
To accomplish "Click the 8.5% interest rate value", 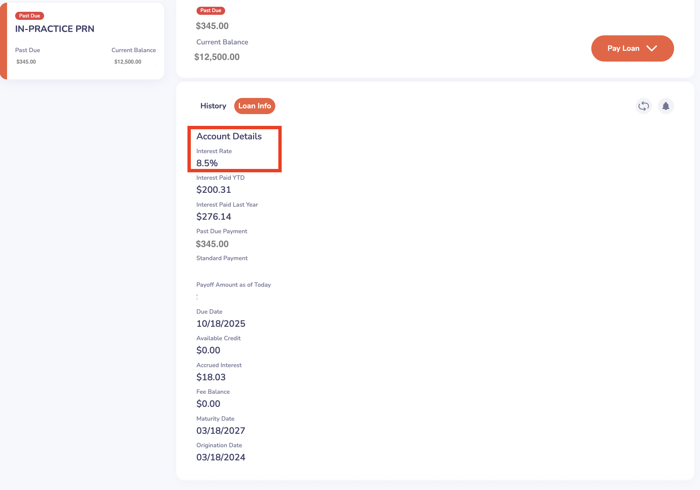I will (207, 163).
